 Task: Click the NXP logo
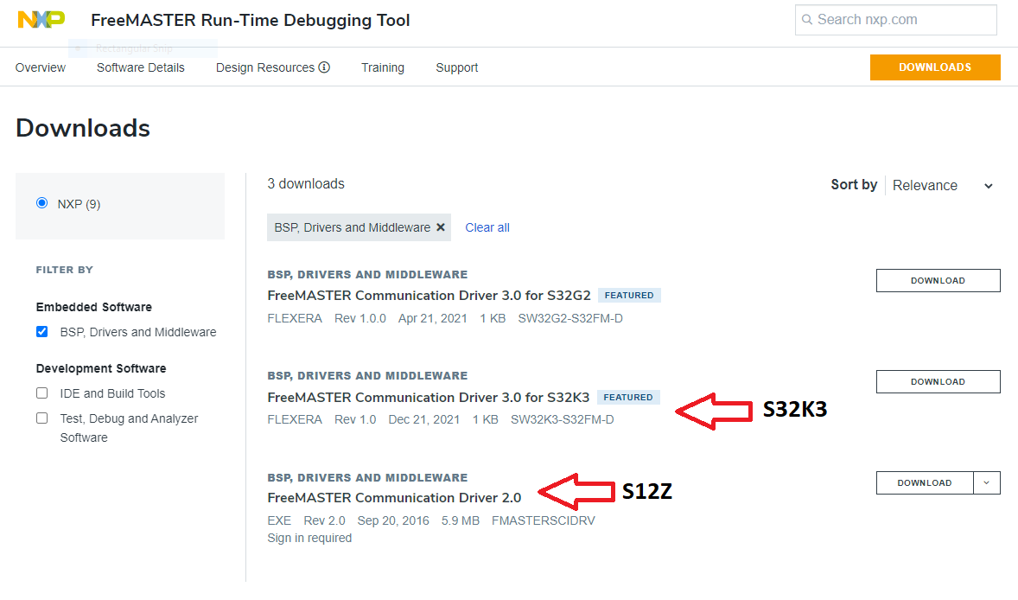pos(41,18)
